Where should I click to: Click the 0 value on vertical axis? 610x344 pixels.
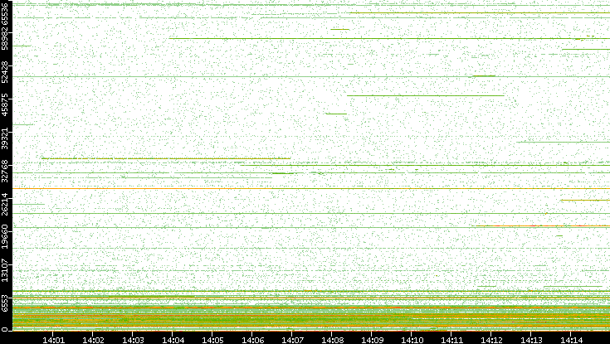[x=5, y=330]
